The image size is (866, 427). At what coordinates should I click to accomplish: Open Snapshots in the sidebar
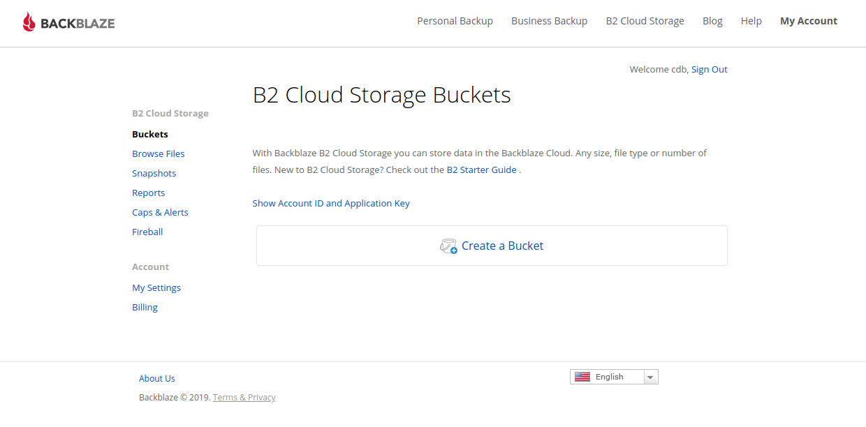click(x=154, y=173)
